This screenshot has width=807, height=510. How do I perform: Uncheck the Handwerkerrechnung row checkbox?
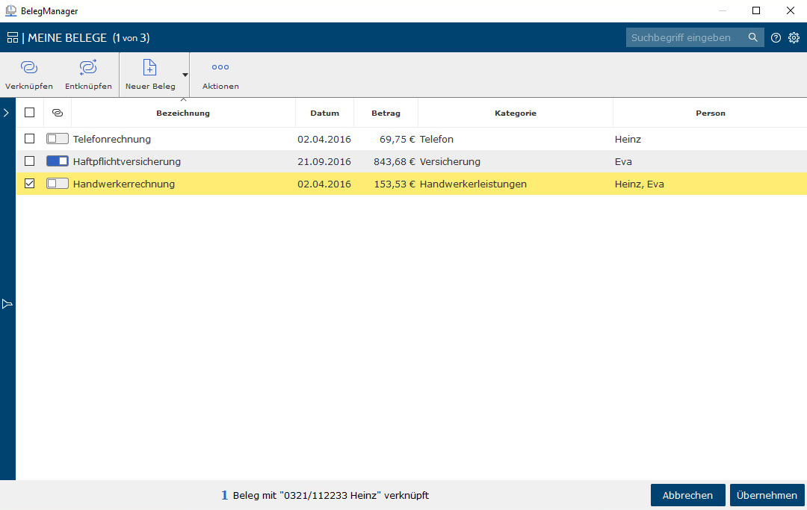point(30,184)
